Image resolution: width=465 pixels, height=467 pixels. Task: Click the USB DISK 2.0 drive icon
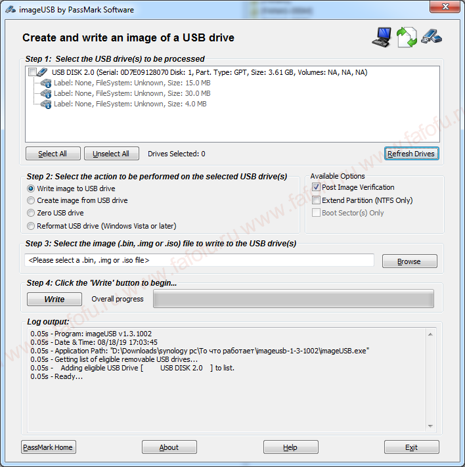[x=42, y=72]
